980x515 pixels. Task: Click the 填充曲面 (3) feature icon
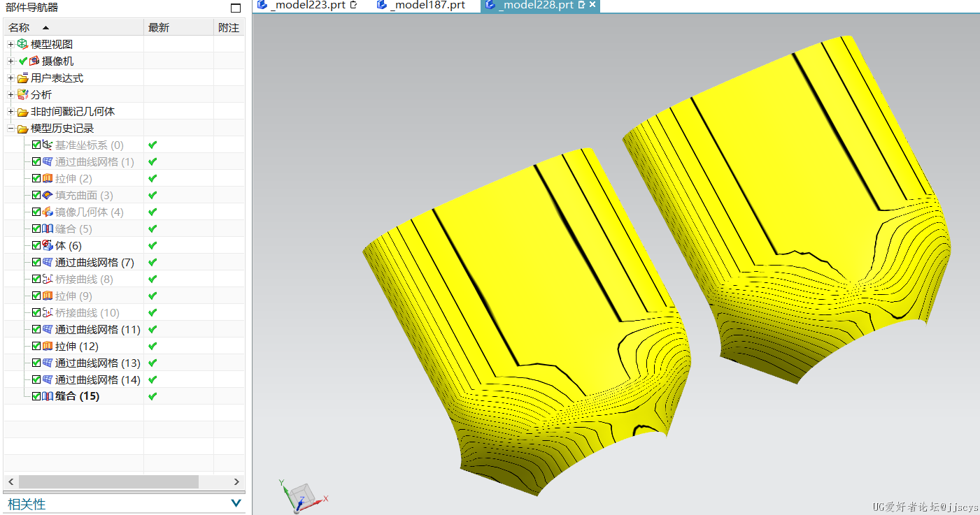pyautogui.click(x=47, y=195)
